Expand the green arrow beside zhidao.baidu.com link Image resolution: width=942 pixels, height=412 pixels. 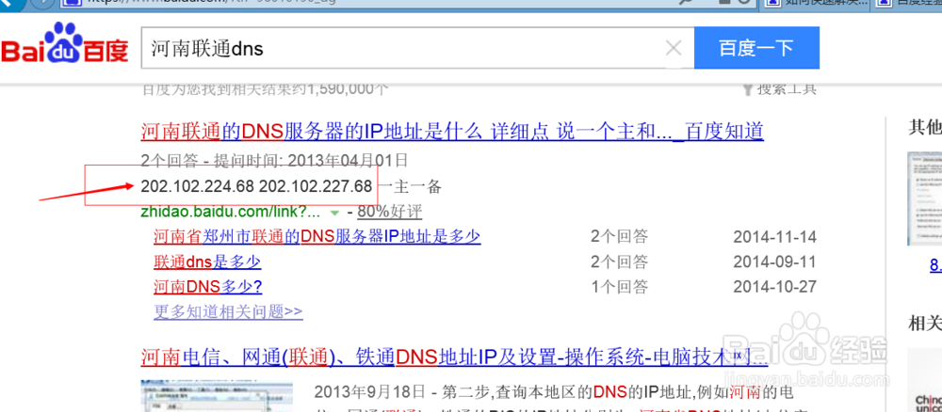pyautogui.click(x=334, y=213)
